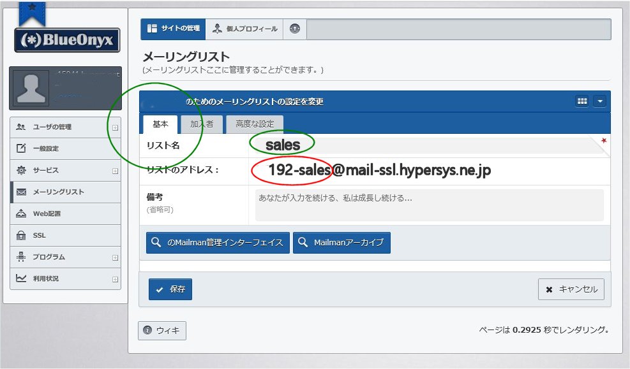Open the panel header dropdown arrow
This screenshot has width=630, height=369.
point(599,100)
